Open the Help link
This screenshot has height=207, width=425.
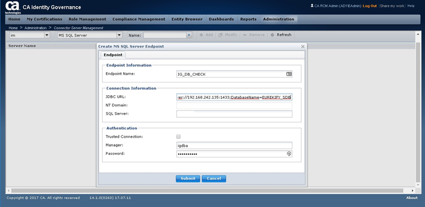411,6
